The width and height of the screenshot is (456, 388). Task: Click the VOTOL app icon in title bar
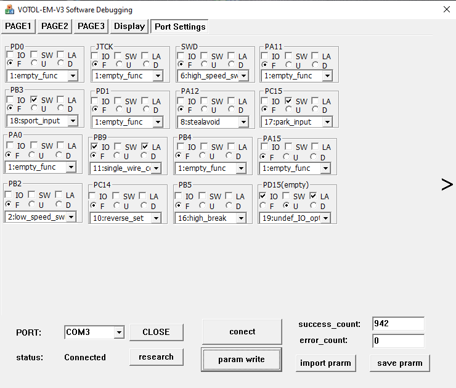pos(9,9)
